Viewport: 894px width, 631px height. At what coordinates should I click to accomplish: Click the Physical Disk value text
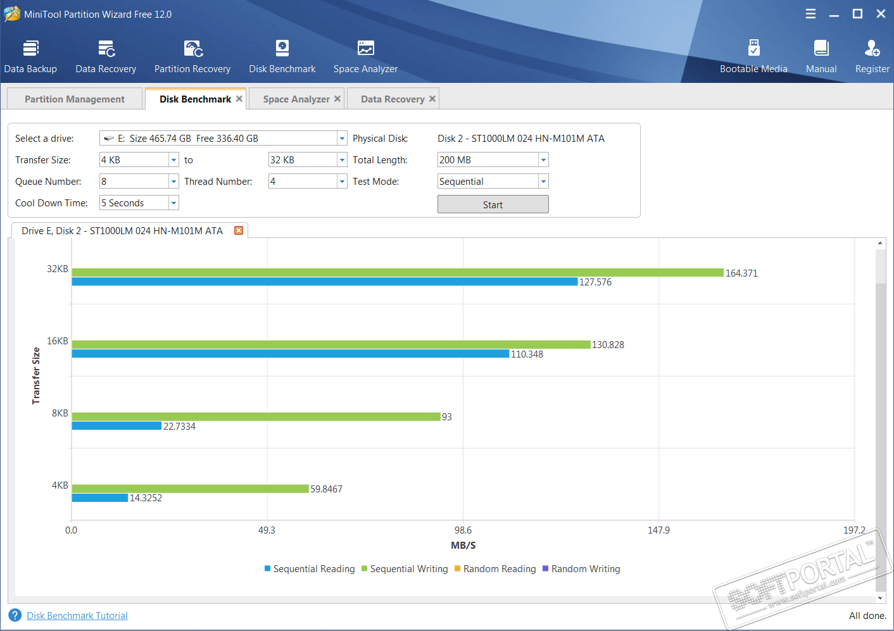521,138
